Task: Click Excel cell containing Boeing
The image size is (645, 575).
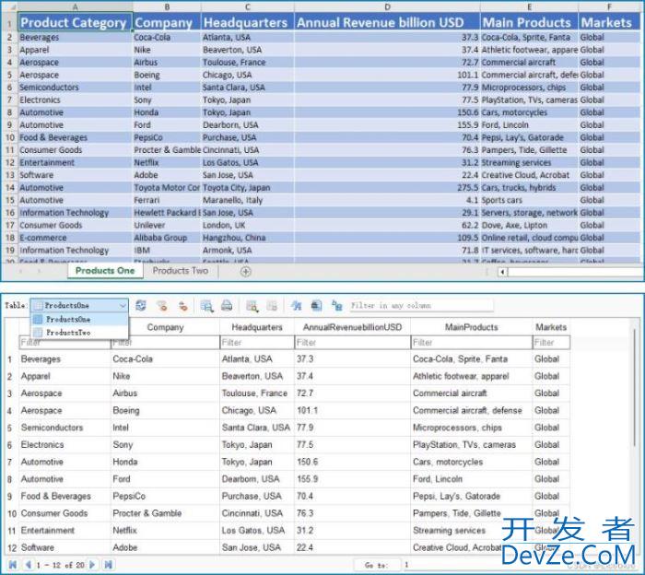Action: pos(167,75)
